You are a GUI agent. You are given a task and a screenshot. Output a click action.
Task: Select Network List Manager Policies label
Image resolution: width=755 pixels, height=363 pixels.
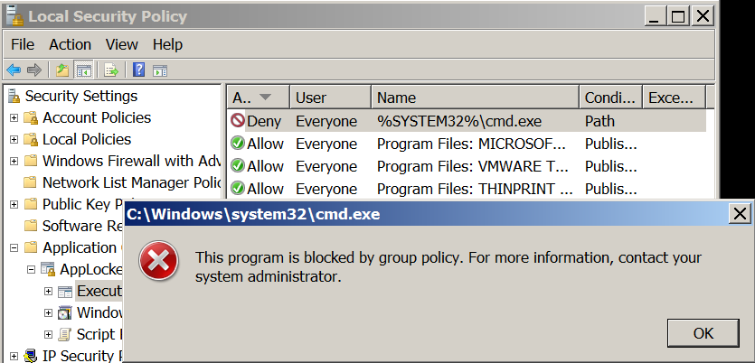coord(131,182)
